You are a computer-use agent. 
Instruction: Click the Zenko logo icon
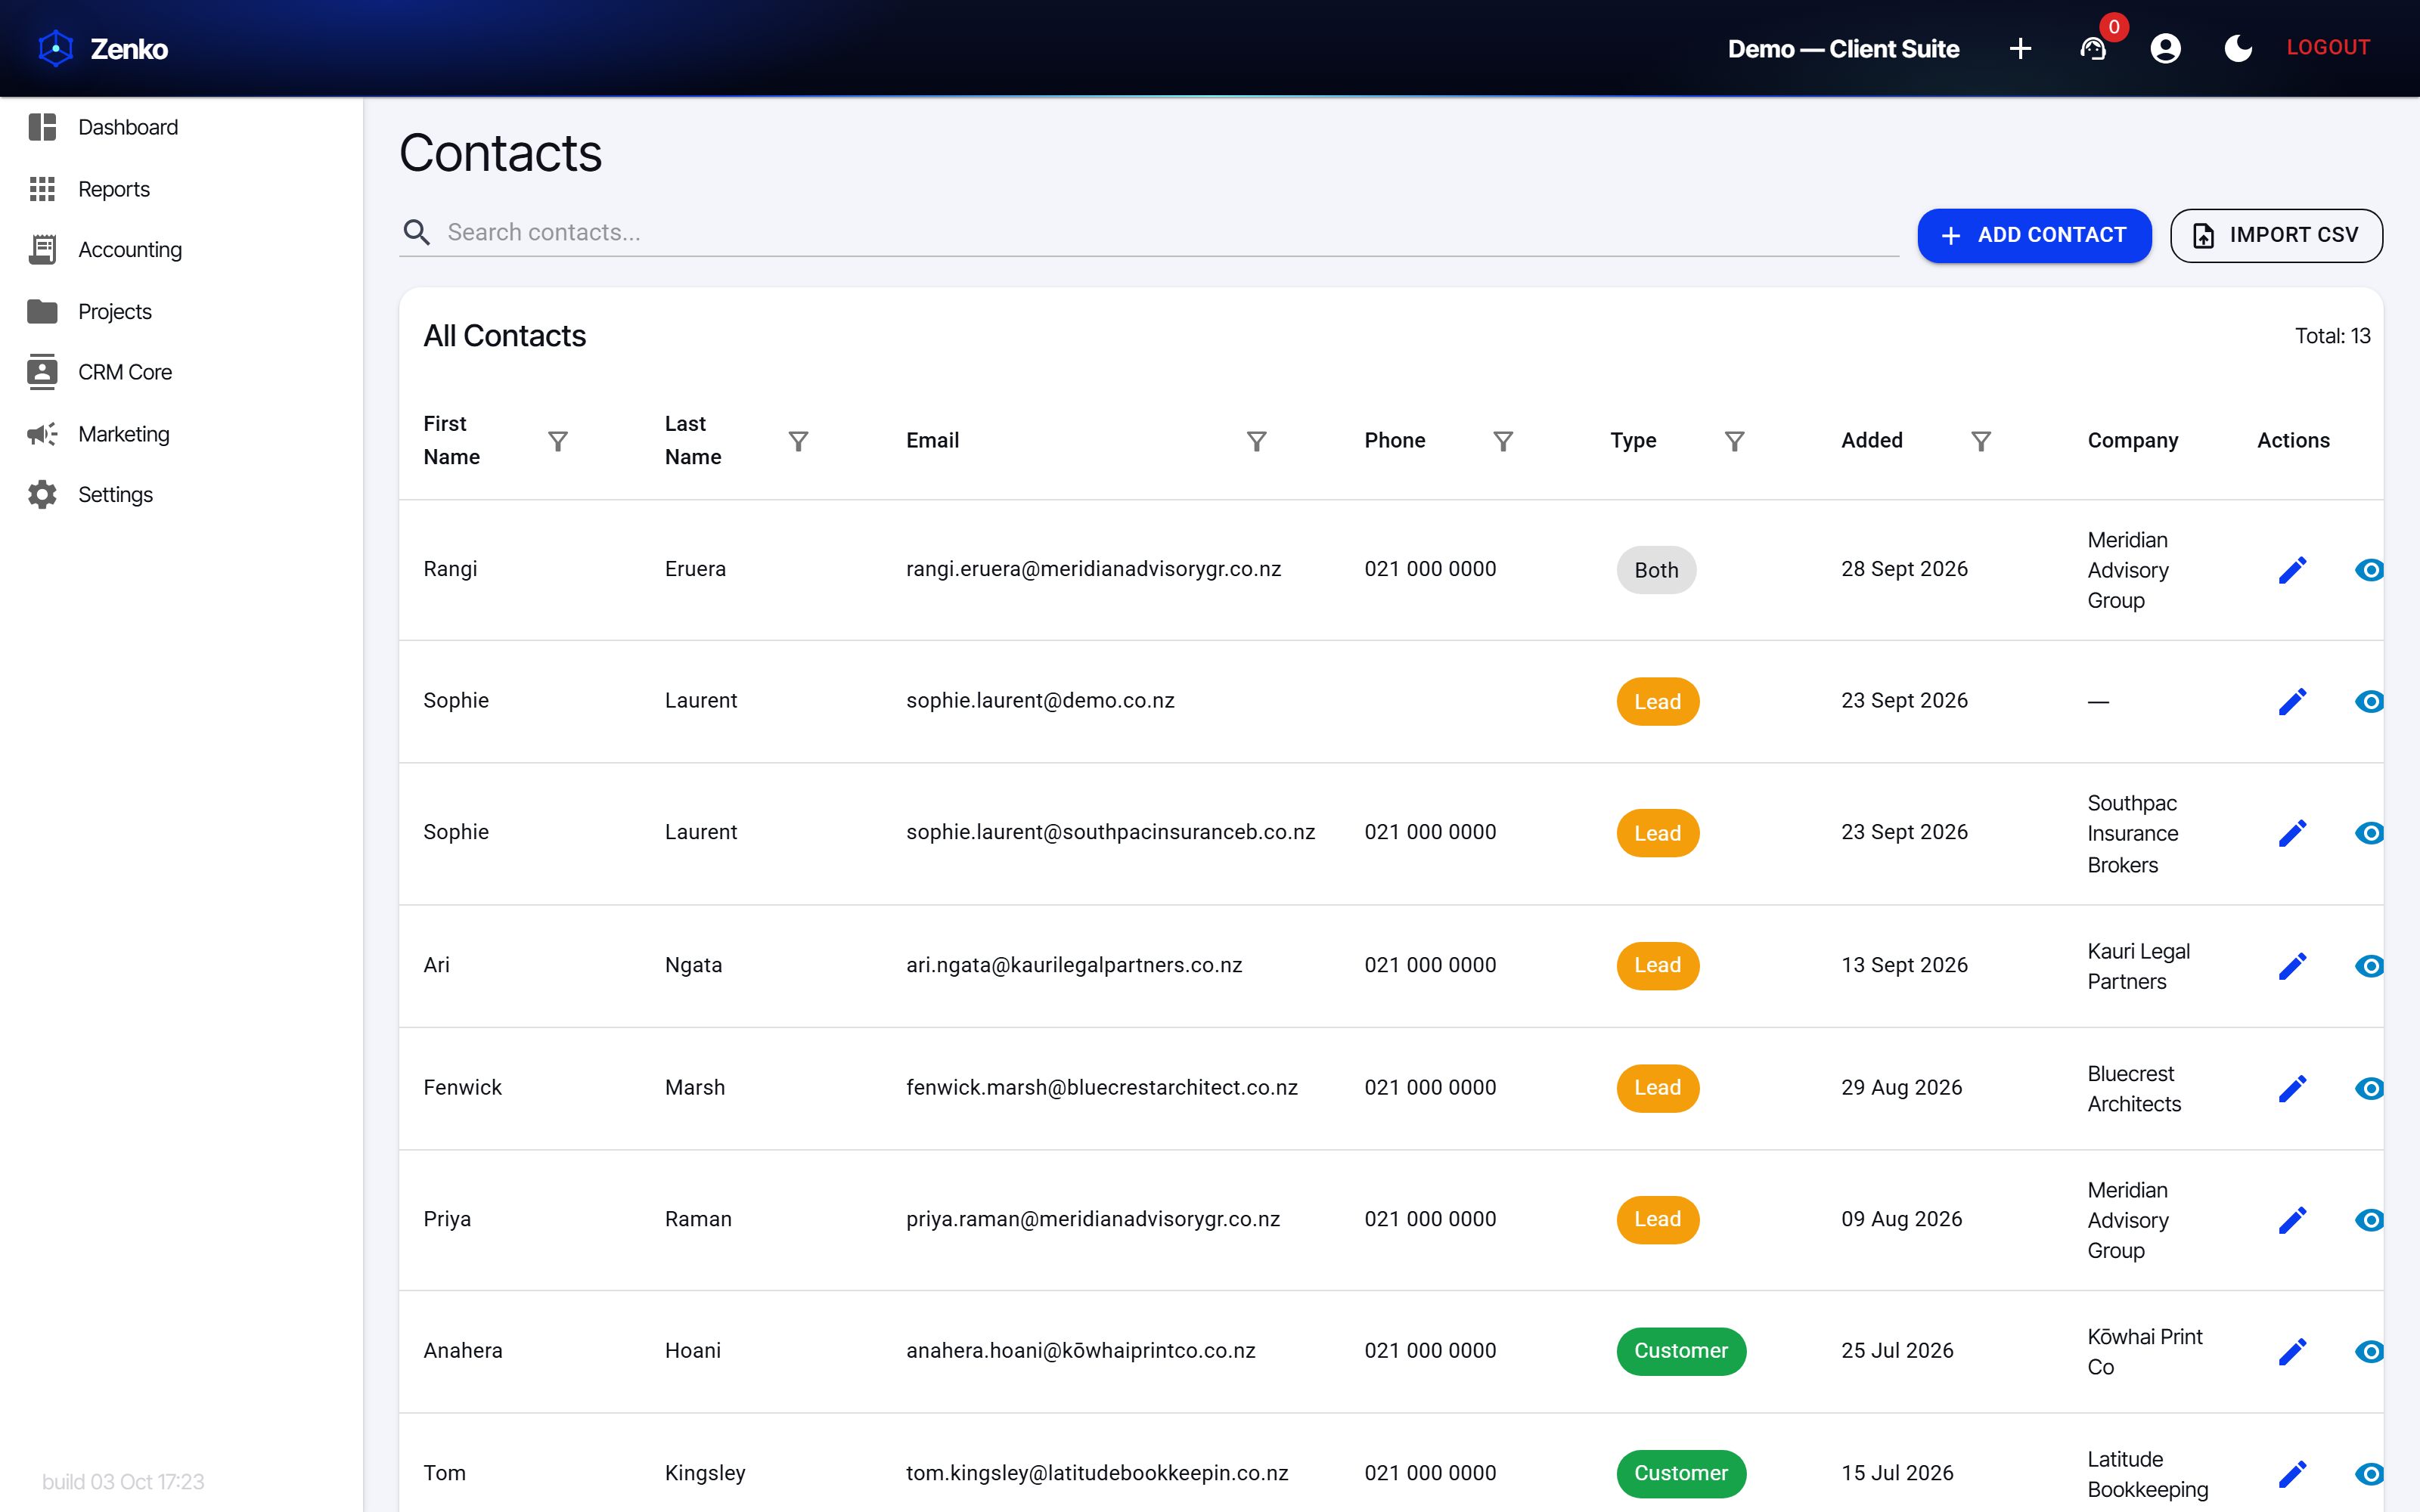pos(56,48)
